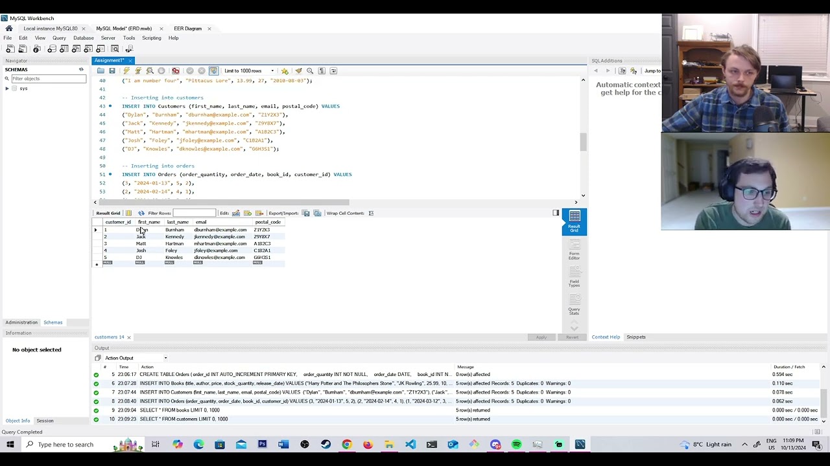Click the commit checkmark icon
830x466 pixels.
pyautogui.click(x=190, y=71)
